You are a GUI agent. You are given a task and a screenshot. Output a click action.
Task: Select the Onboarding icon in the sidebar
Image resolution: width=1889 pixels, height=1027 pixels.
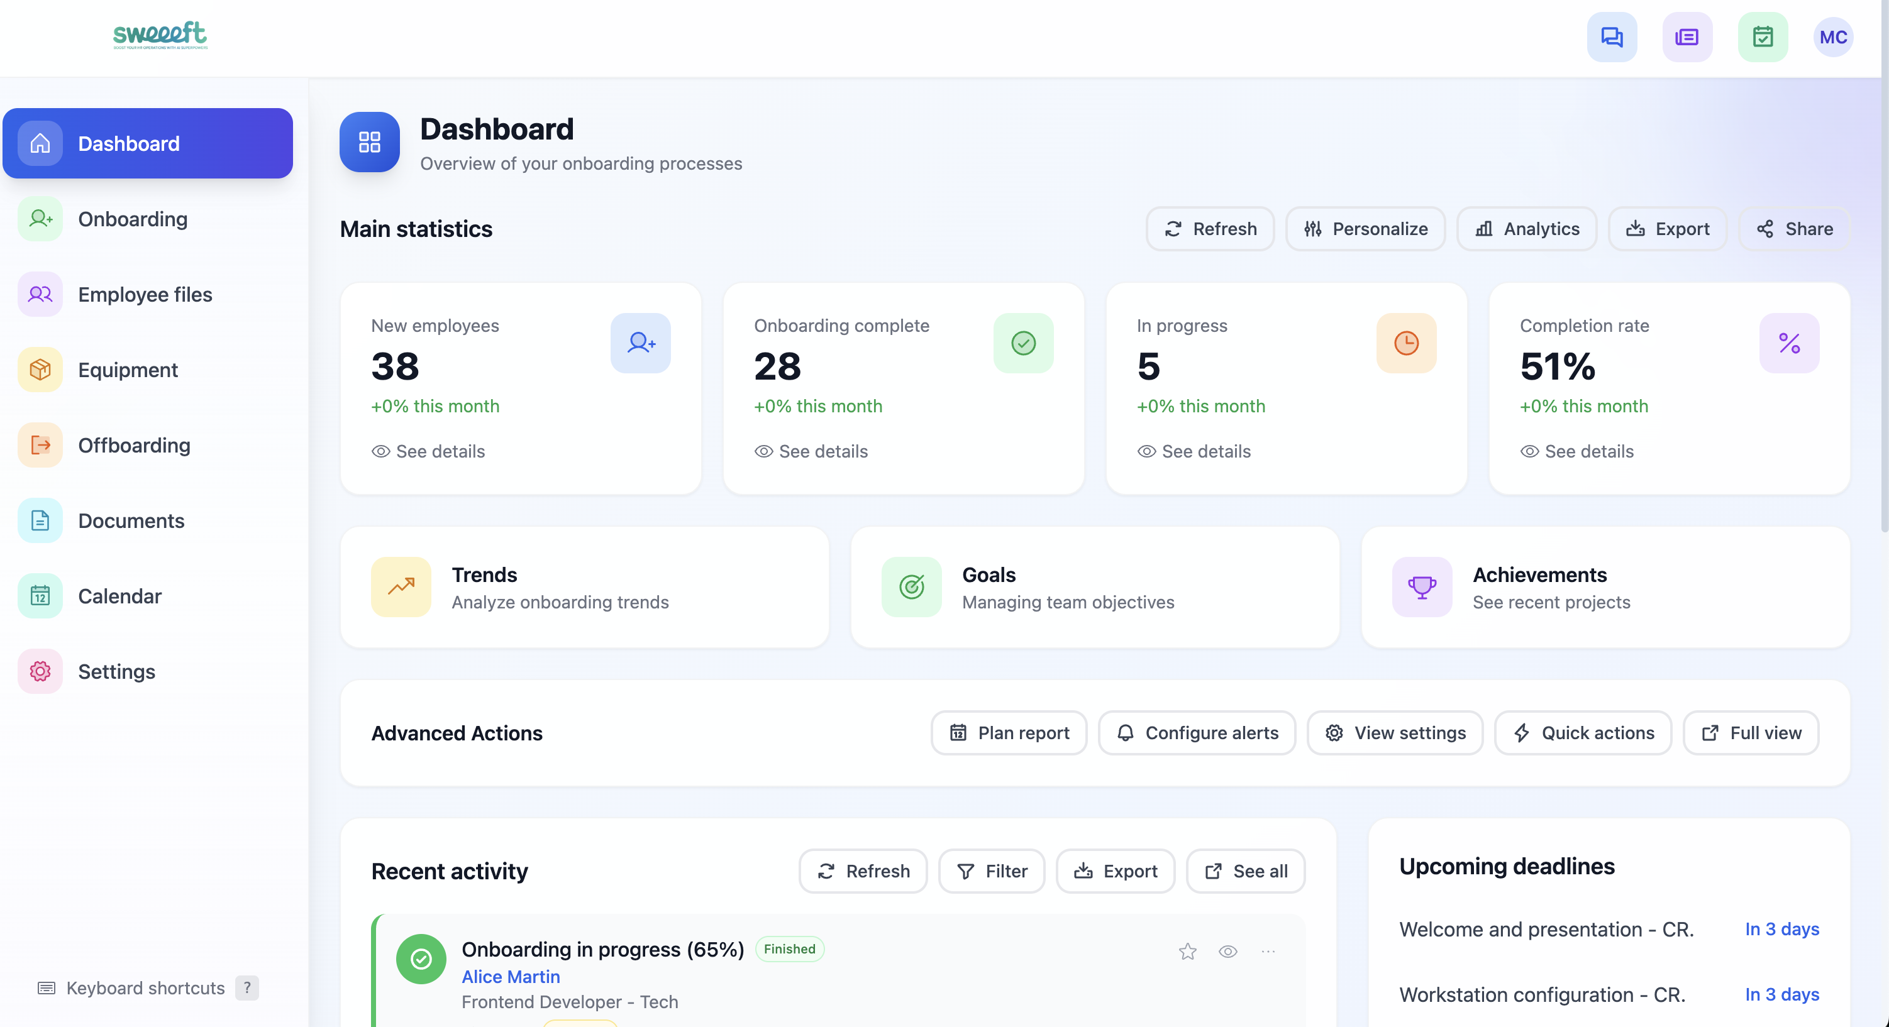tap(40, 219)
